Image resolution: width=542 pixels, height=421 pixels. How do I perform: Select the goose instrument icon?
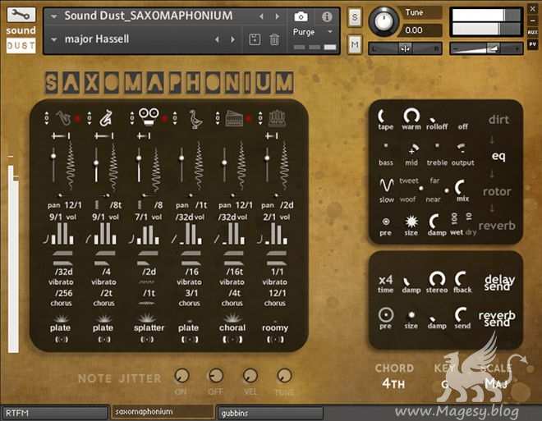tap(195, 119)
